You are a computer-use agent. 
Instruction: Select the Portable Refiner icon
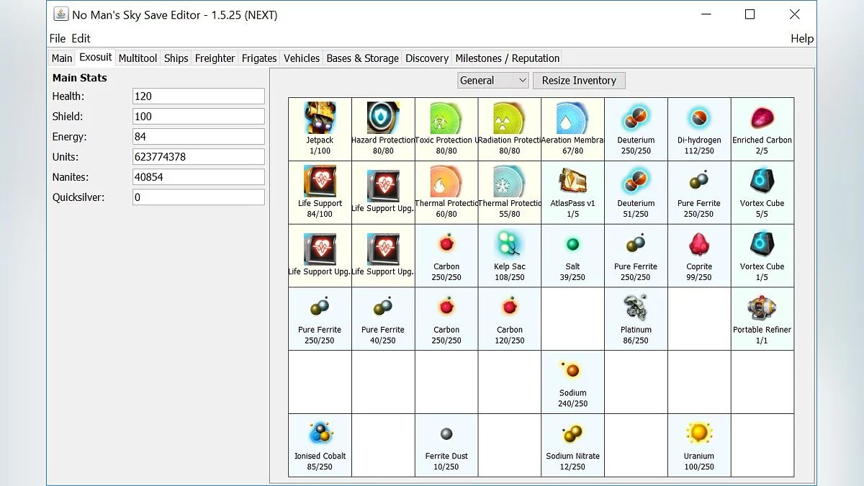(762, 307)
